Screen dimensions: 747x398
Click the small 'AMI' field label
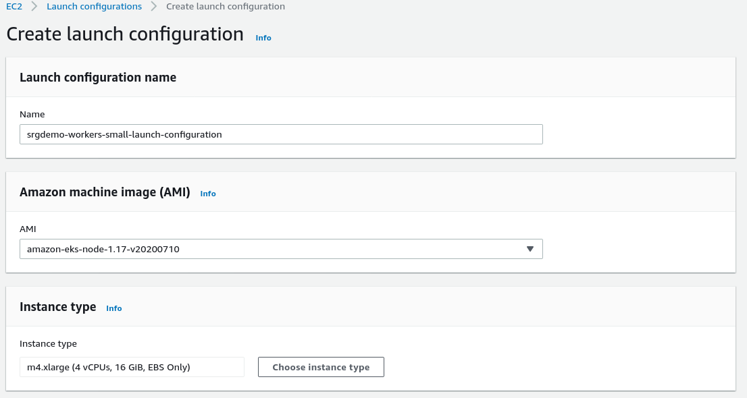28,229
